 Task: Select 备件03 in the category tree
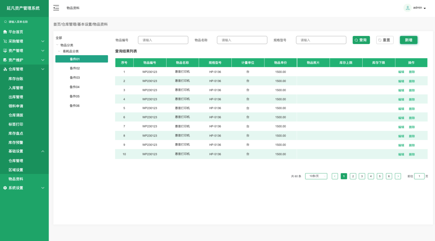(75, 78)
